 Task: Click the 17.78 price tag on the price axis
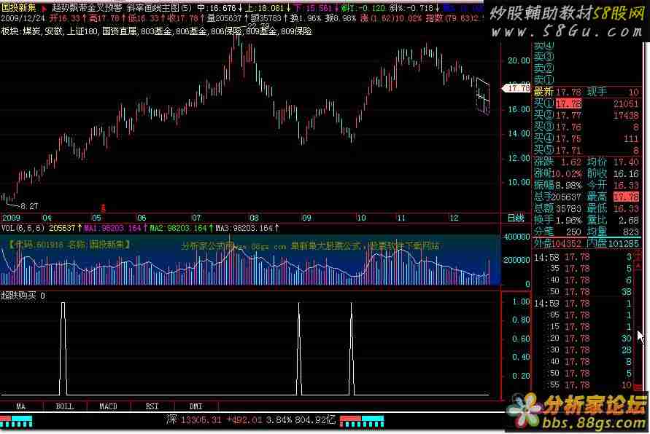click(516, 88)
